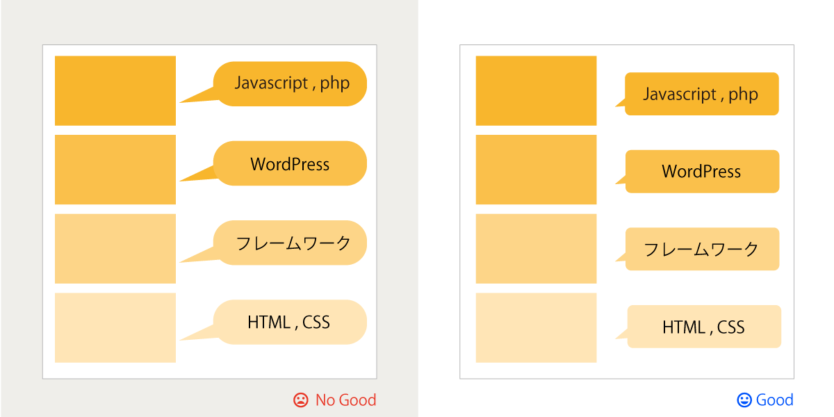Click the light orange block beside rounded "フレームワーク" bubble

pos(115,249)
